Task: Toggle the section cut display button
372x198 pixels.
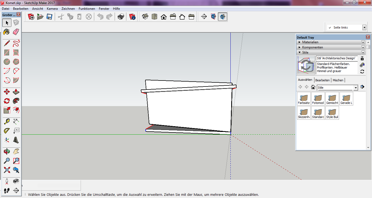Action: pos(222,17)
